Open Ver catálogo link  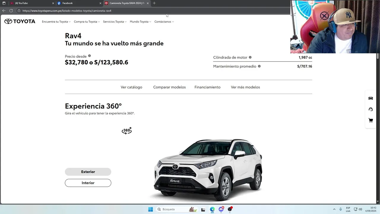point(132,87)
